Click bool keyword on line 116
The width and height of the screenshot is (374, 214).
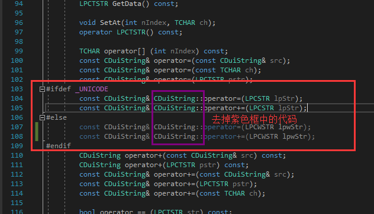[87, 212]
